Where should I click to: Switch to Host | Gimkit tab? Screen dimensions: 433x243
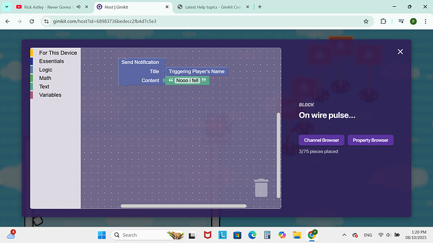pos(116,7)
